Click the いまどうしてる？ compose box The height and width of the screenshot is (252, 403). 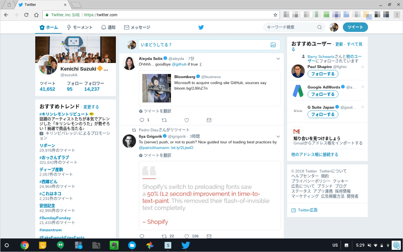point(209,45)
